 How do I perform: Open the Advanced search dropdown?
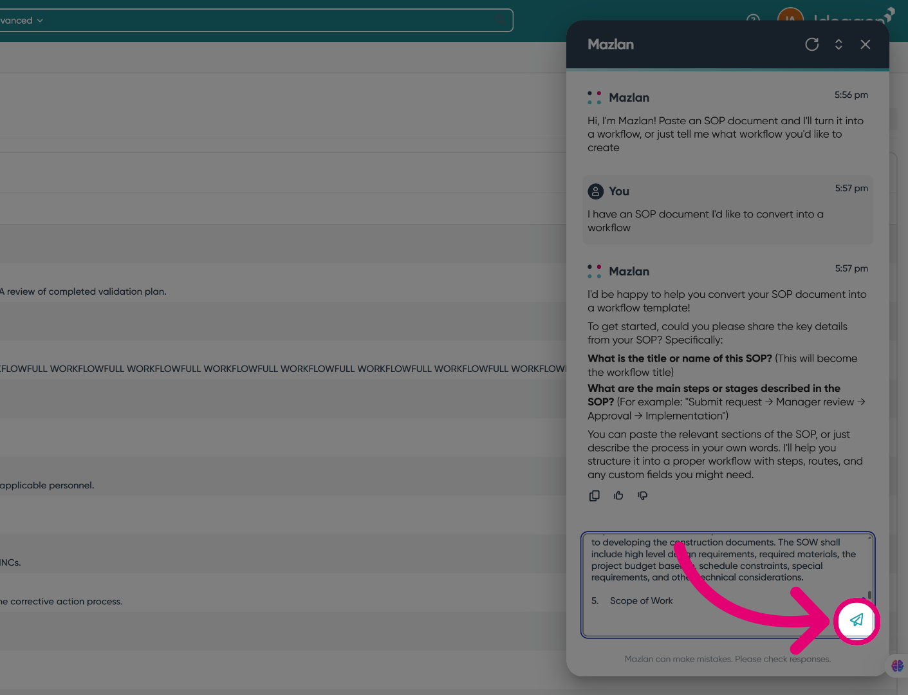click(21, 21)
